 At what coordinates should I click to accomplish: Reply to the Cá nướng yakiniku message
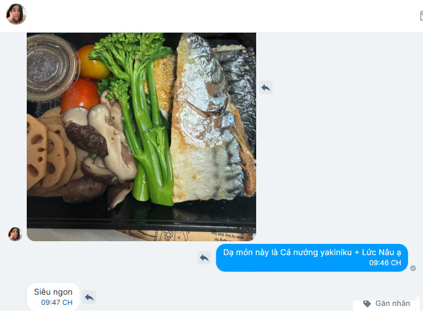(x=204, y=258)
